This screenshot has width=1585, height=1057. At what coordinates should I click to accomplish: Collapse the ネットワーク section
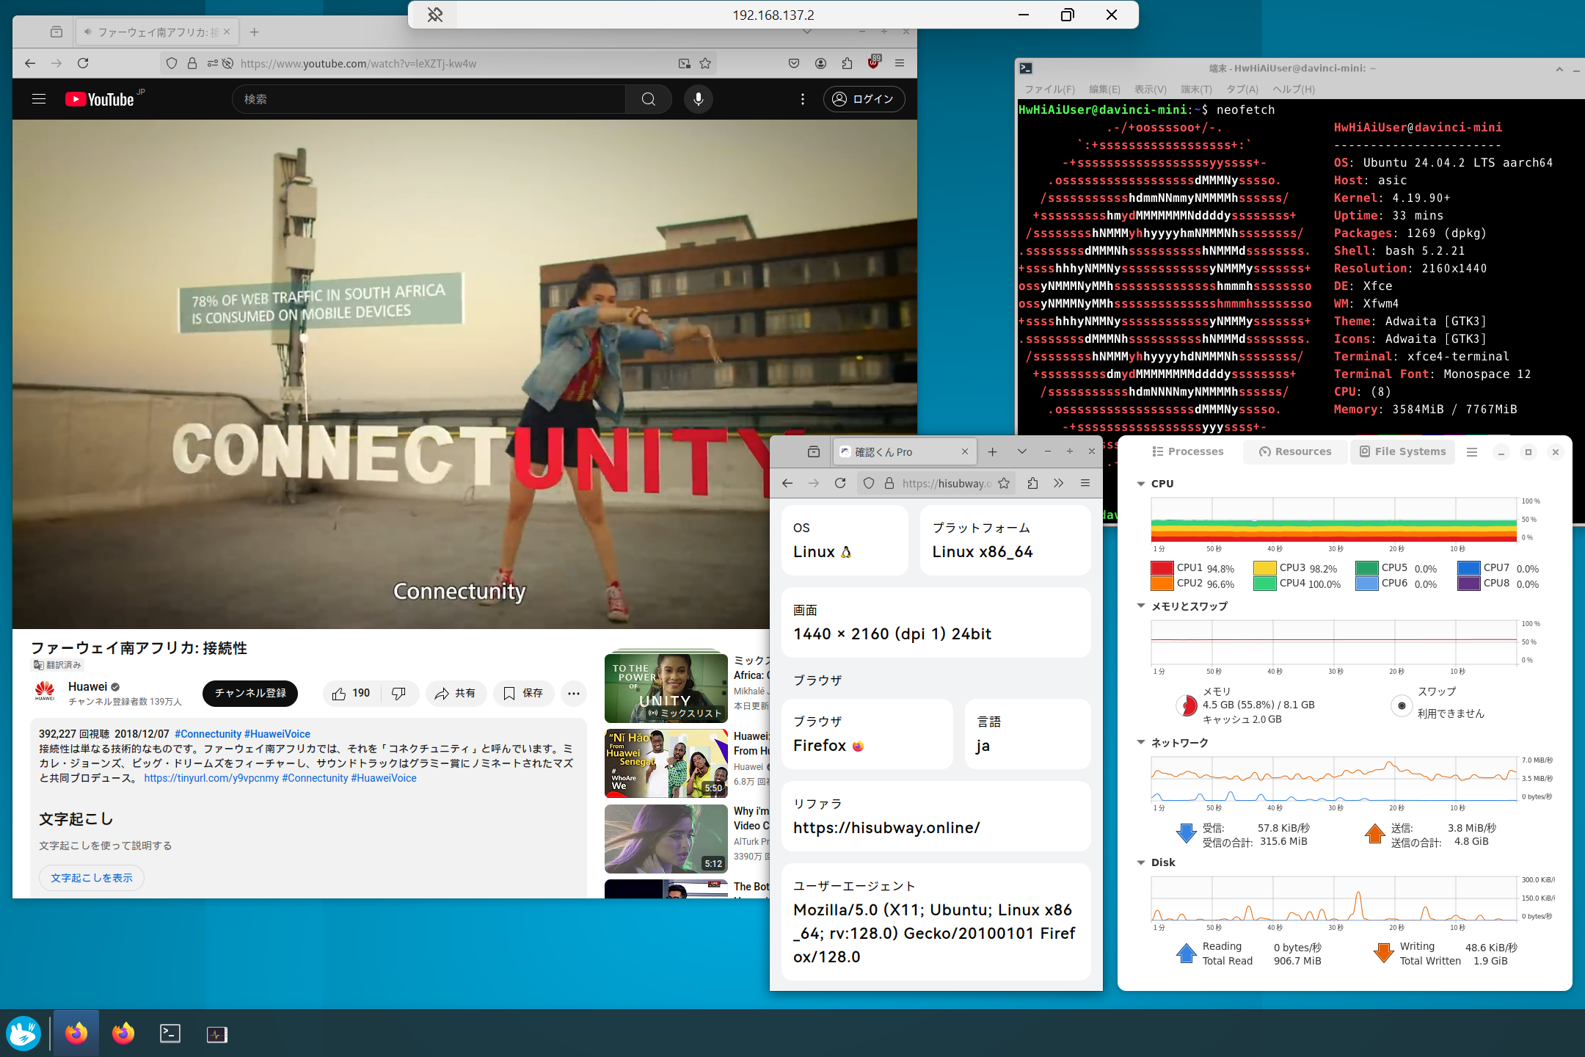(x=1141, y=742)
